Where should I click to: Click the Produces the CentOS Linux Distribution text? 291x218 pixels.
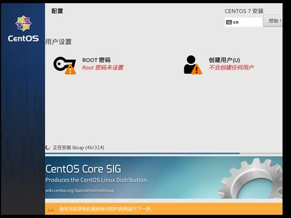click(97, 180)
